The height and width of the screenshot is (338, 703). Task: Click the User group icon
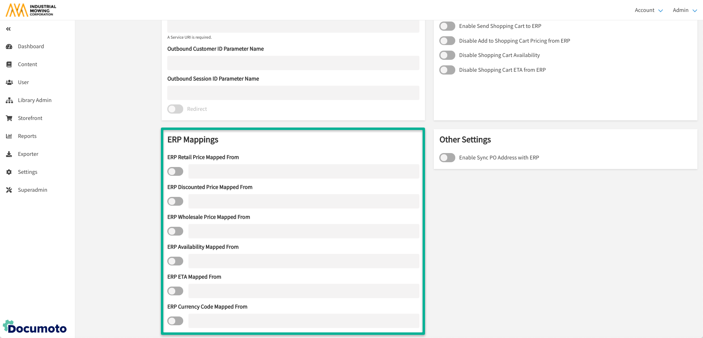pyautogui.click(x=9, y=83)
